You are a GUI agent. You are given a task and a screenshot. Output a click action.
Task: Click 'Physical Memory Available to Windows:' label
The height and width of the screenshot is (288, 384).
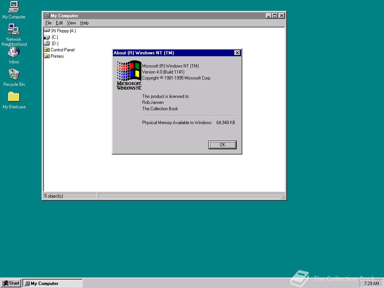(177, 123)
